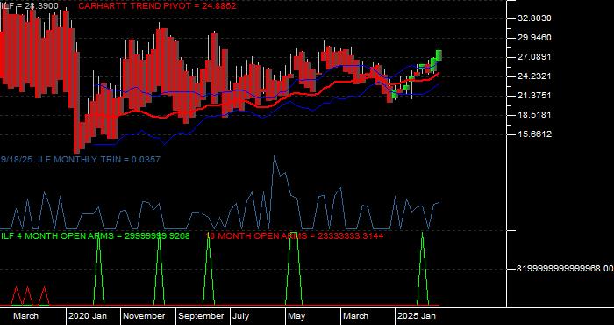The width and height of the screenshot is (614, 325).
Task: Select the 27.0891 price axis value
Action: [534, 57]
